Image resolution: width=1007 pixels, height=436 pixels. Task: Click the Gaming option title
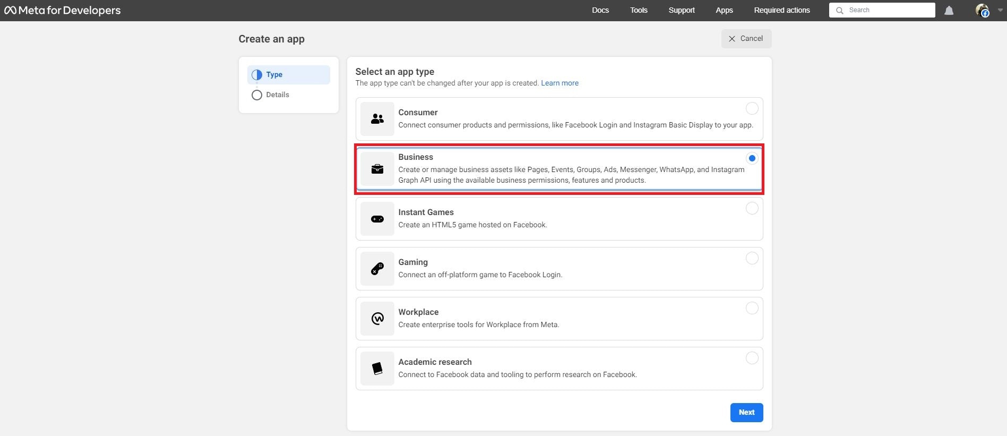coord(413,262)
